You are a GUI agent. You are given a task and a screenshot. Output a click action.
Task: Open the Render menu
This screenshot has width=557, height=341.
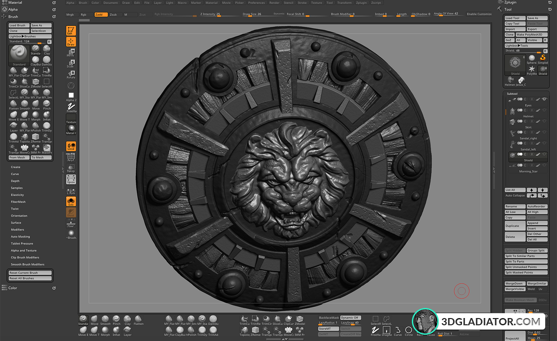[274, 3]
